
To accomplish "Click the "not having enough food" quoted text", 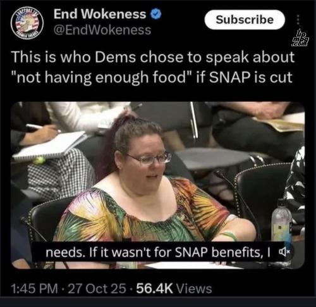I will pos(102,77).
